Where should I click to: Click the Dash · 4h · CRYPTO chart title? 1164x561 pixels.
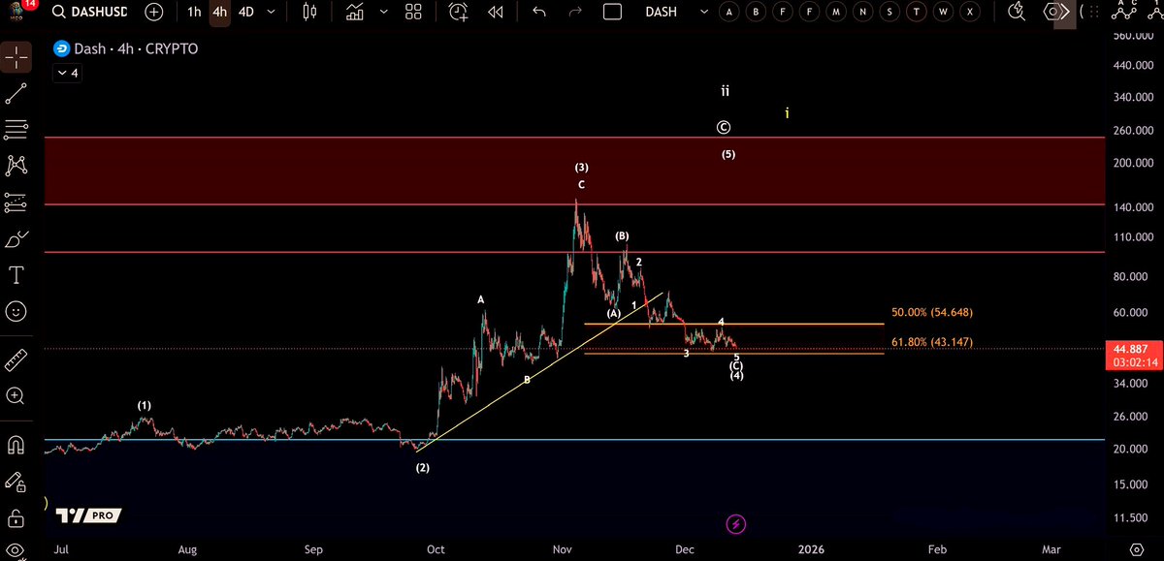point(136,48)
